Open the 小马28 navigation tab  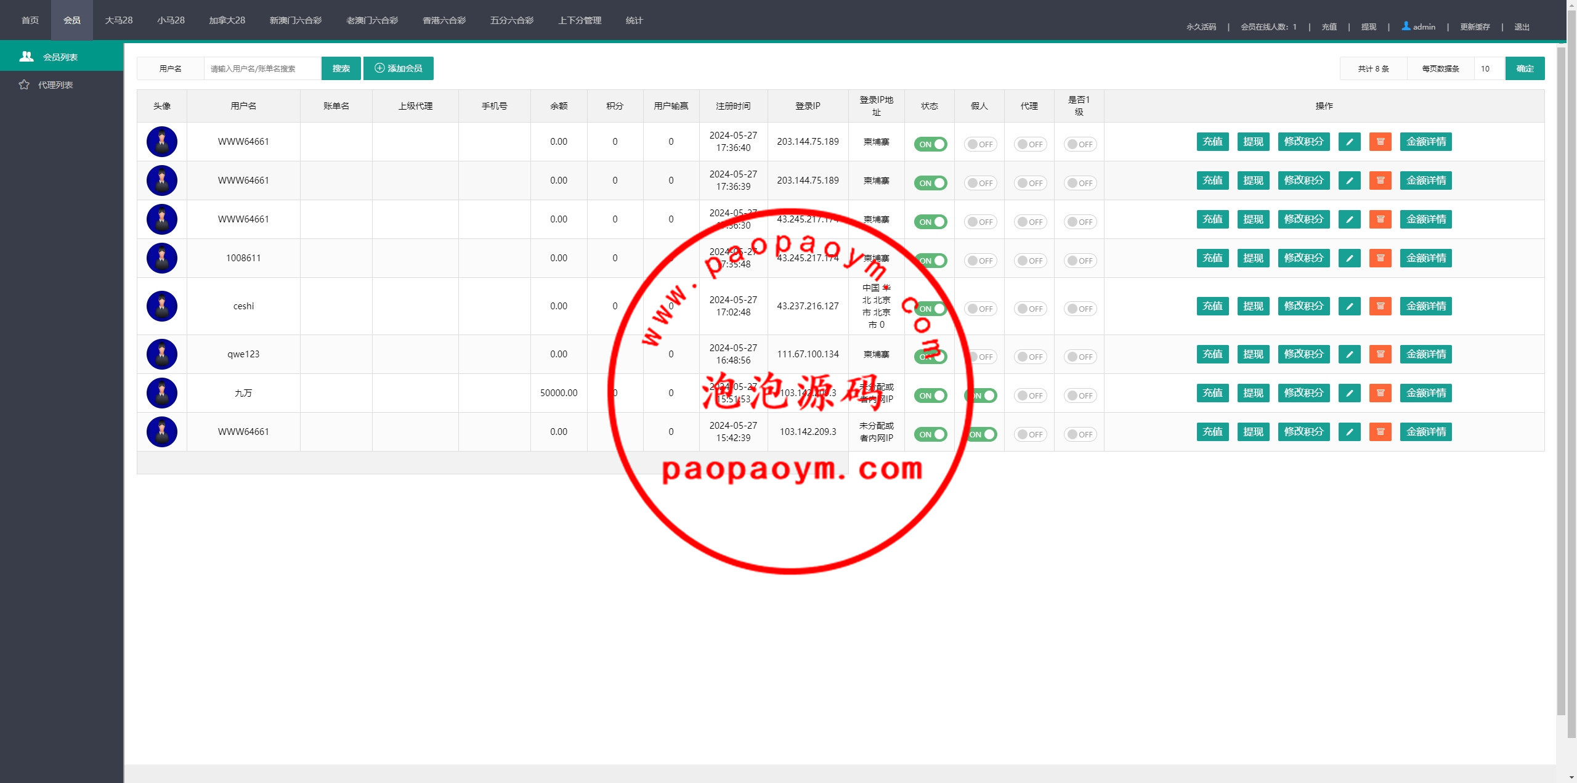171,20
